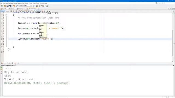Open the Debug menu
Viewport: 175px width, 98px height.
pyautogui.click(x=27, y=3)
